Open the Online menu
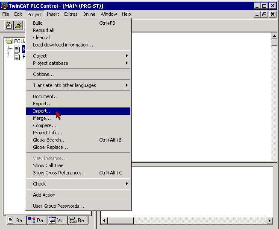This screenshot has height=229, width=279. [x=89, y=14]
